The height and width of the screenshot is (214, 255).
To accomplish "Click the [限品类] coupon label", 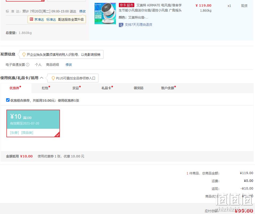I will [x=27, y=133].
